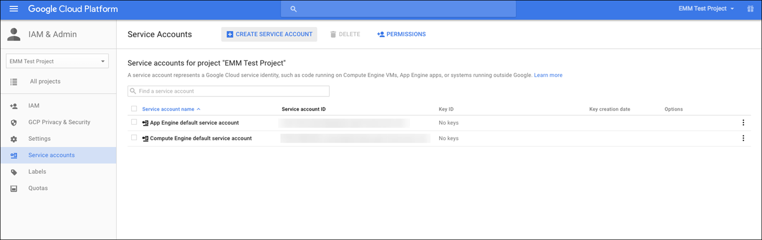Click the search magnifier icon

[294, 9]
